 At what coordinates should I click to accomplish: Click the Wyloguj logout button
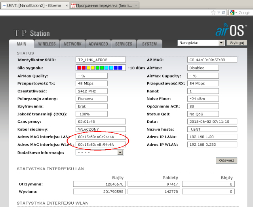pos(237,43)
